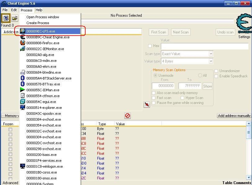Viewport: 252px width, 185px height.
Task: Open the Edit menu
Action: click(14, 10)
